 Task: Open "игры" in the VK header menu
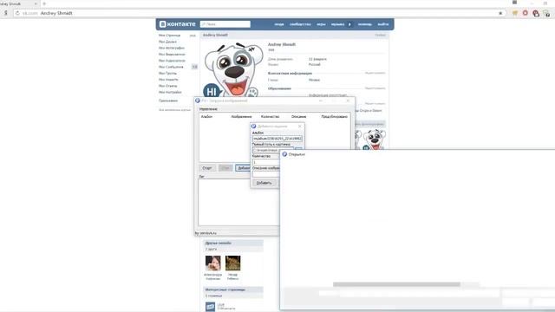(321, 24)
